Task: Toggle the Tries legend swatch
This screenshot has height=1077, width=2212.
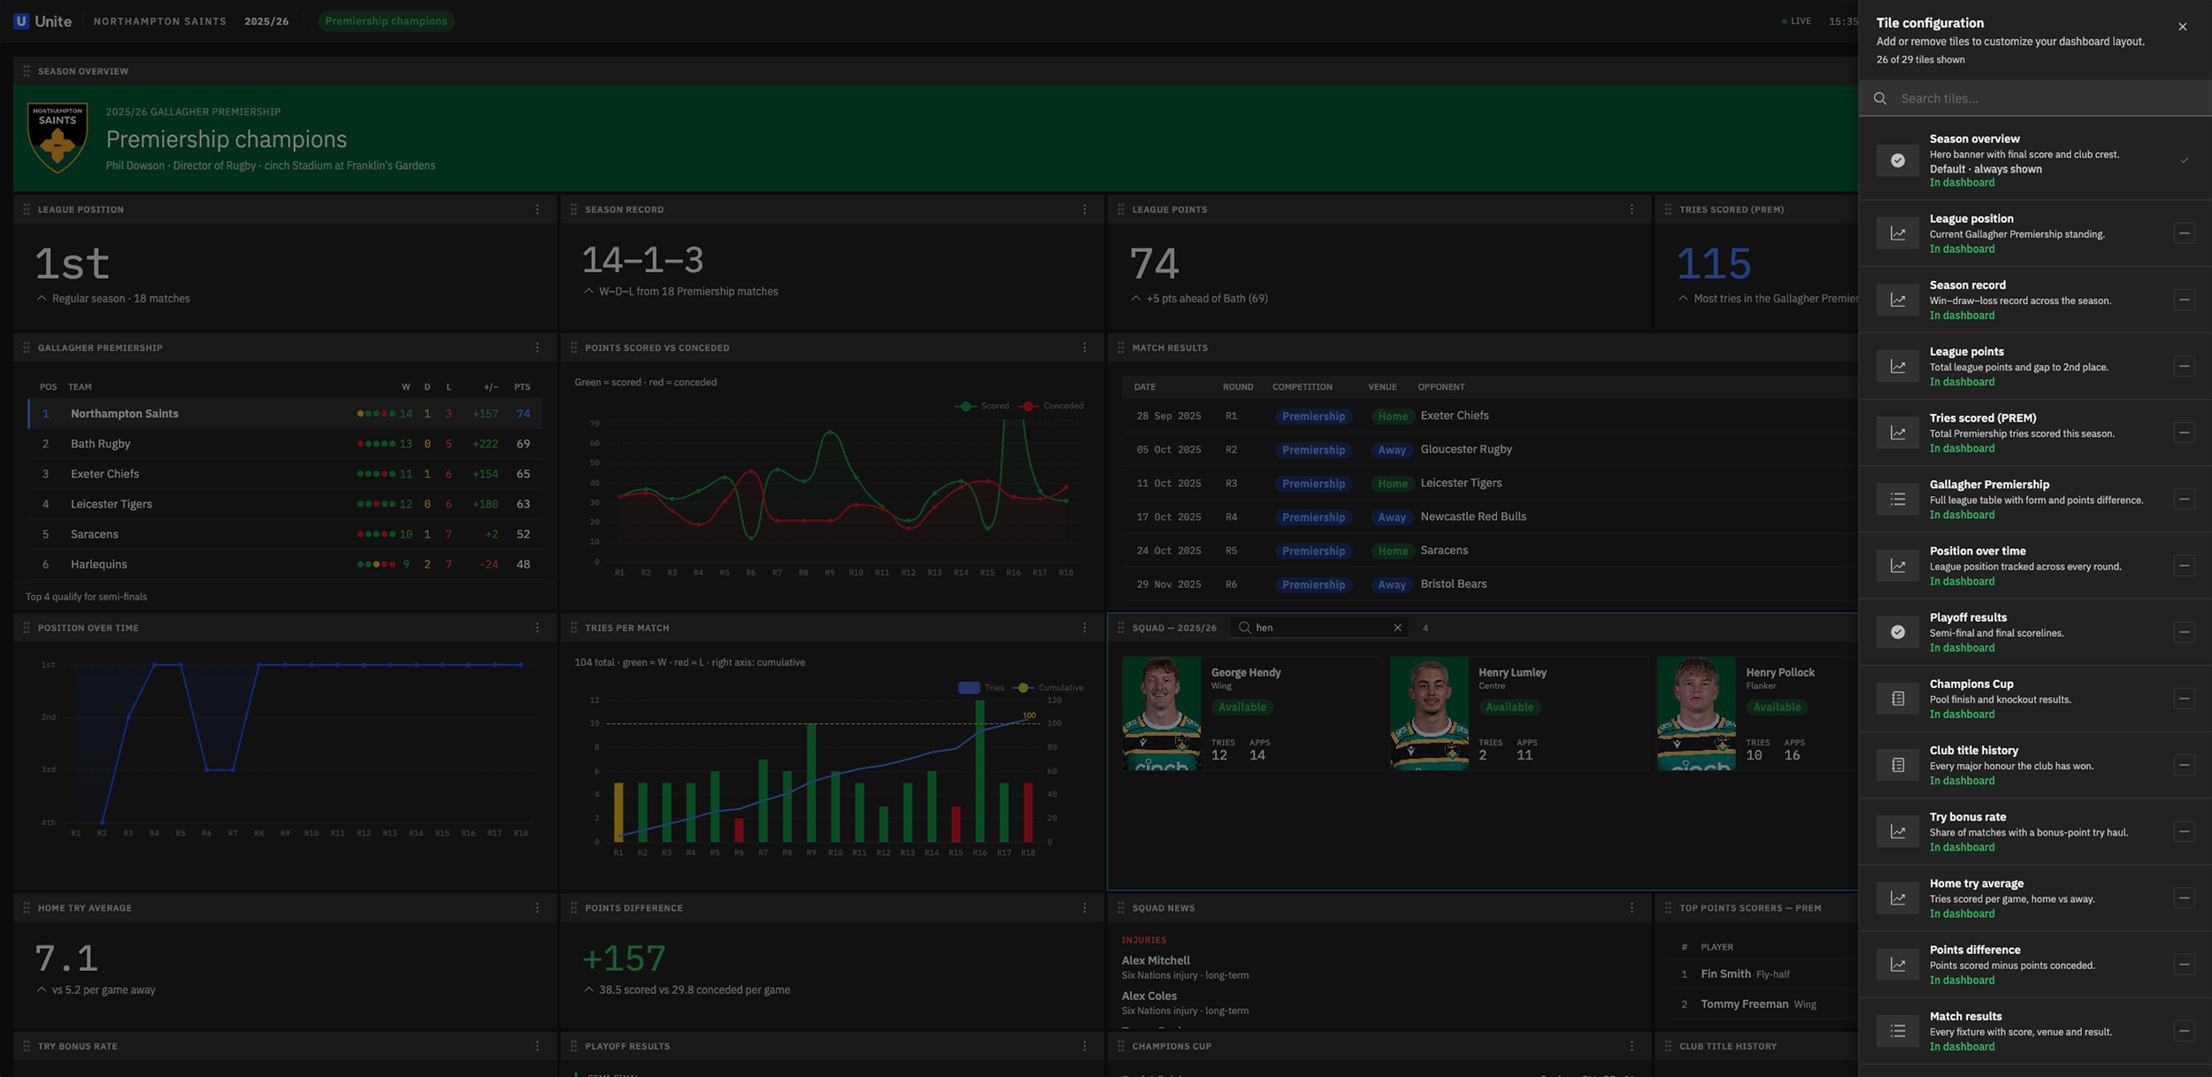Action: point(969,687)
